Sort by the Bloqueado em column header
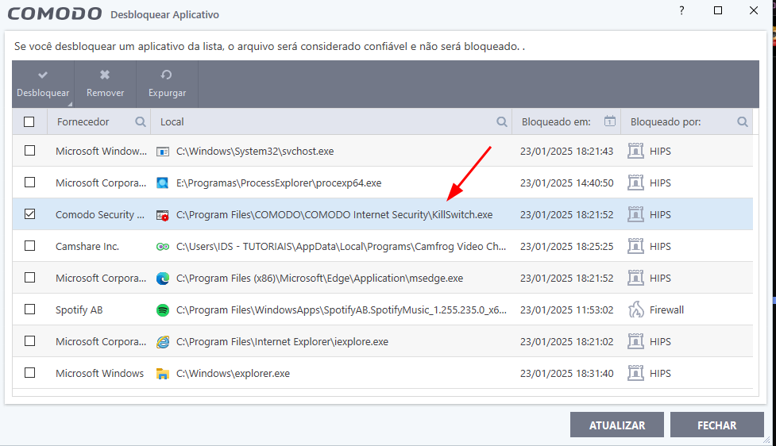This screenshot has height=446, width=776. 556,122
